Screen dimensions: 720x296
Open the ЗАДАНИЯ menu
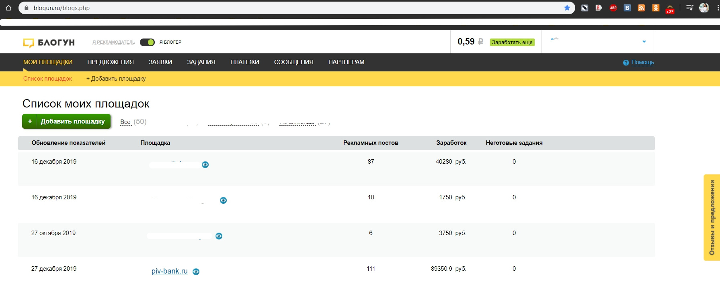click(201, 62)
